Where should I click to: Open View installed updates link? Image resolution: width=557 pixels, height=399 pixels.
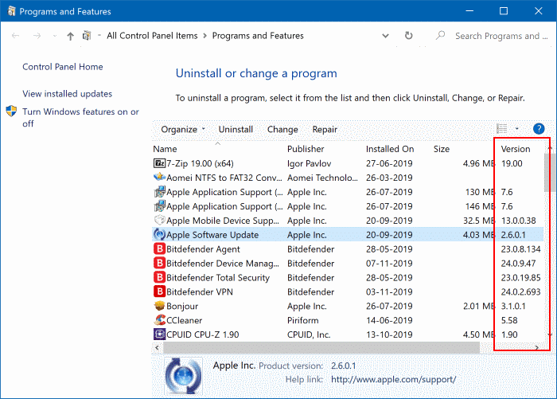tap(67, 93)
